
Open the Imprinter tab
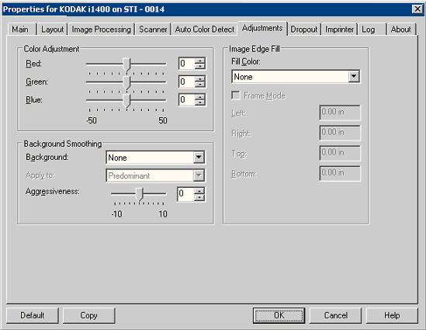pyautogui.click(x=339, y=30)
